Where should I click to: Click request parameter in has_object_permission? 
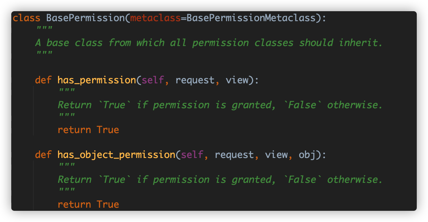coord(234,155)
